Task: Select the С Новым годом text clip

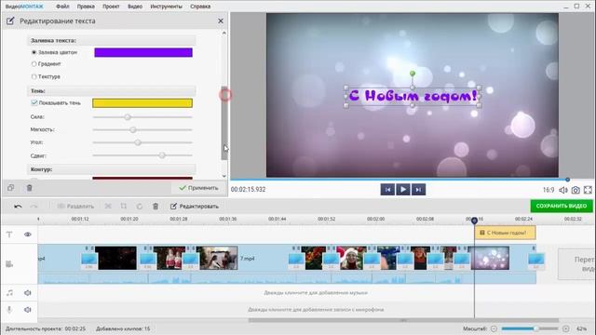Action: pos(505,233)
